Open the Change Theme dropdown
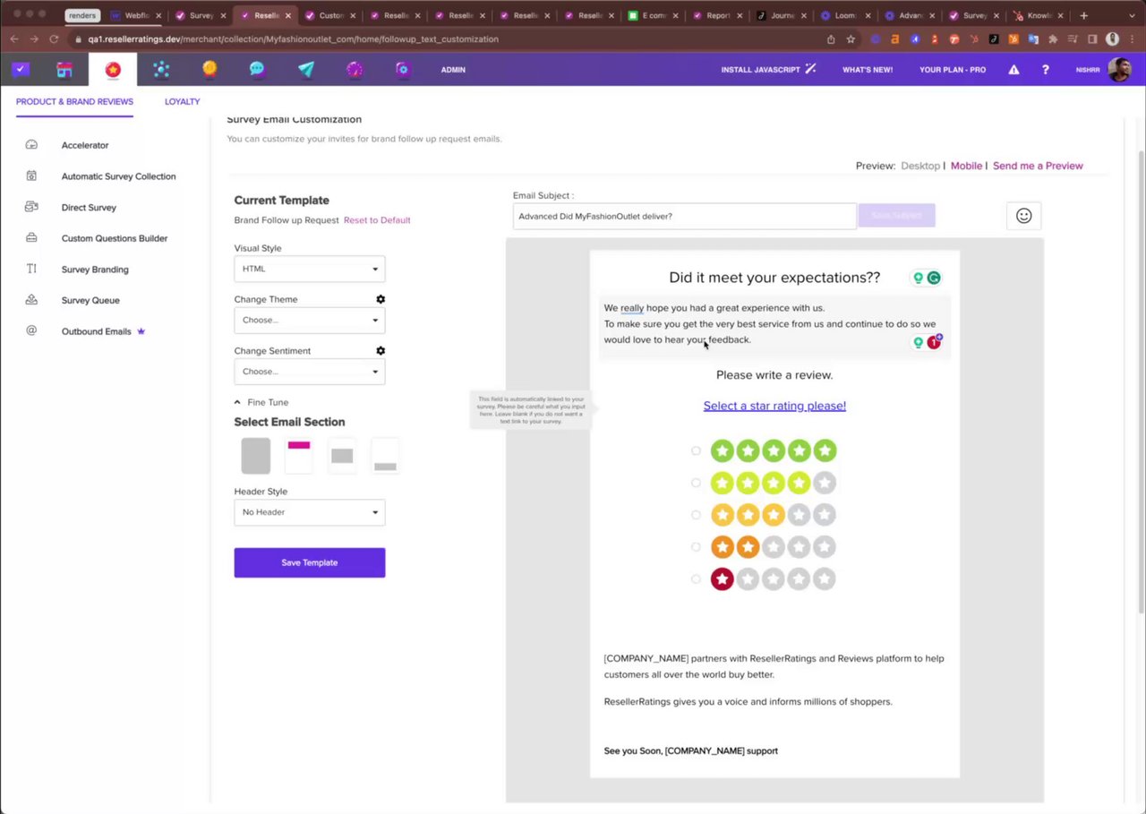The image size is (1146, 814). [310, 320]
